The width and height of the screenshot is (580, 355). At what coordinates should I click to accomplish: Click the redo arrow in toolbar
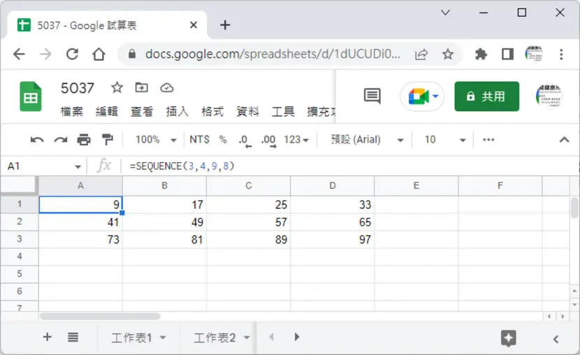tap(61, 140)
